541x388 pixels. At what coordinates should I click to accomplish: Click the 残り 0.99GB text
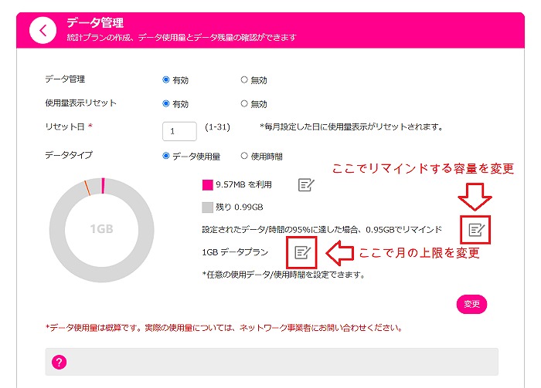[x=239, y=207]
